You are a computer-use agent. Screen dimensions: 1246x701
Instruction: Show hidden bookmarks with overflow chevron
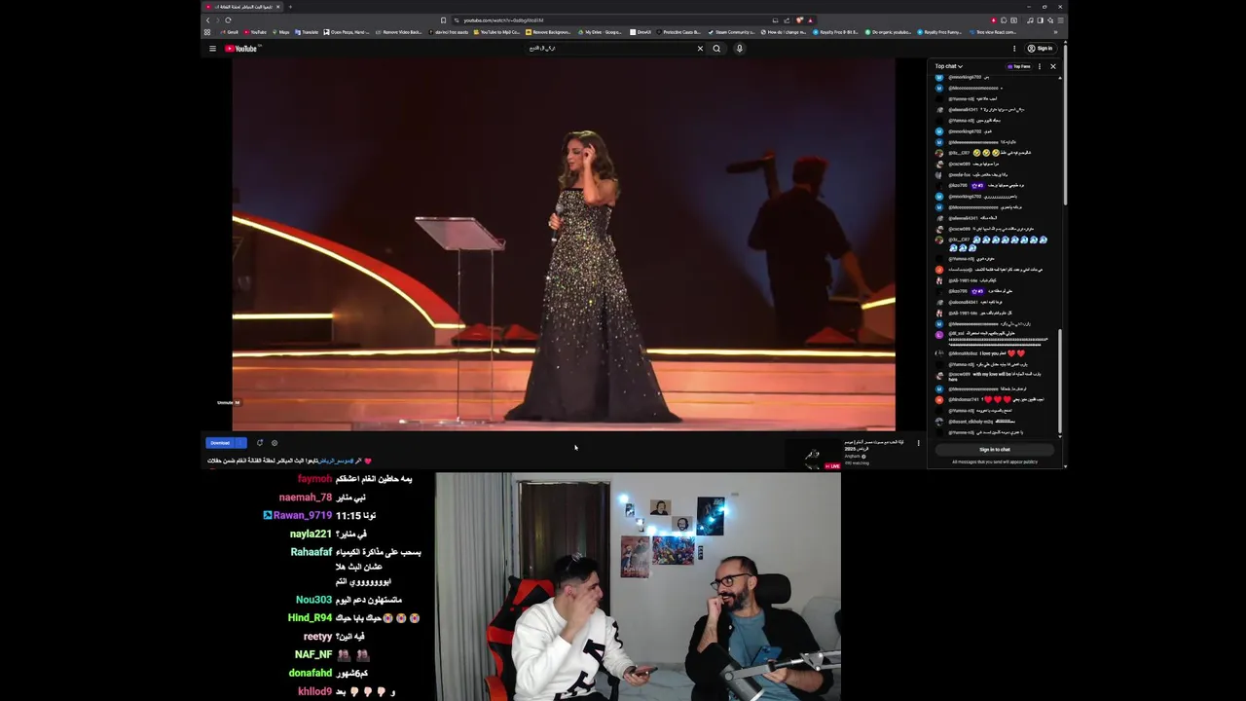pos(1057,32)
